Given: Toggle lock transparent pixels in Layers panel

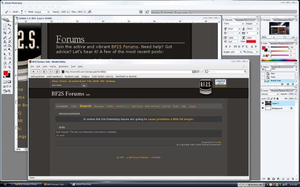Looking at the screenshot, I should point(268,98).
